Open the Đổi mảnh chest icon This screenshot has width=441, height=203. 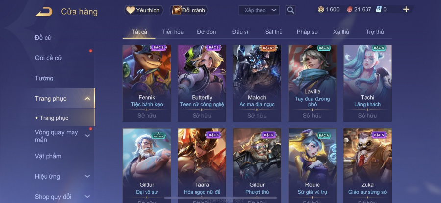[177, 10]
